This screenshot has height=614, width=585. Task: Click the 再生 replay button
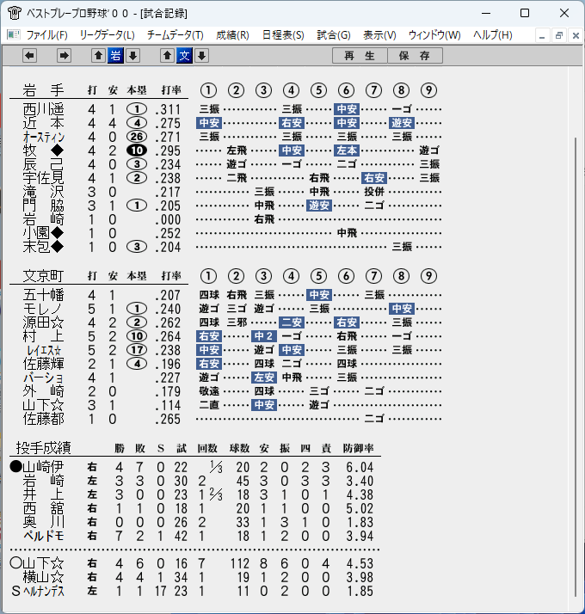tap(360, 56)
